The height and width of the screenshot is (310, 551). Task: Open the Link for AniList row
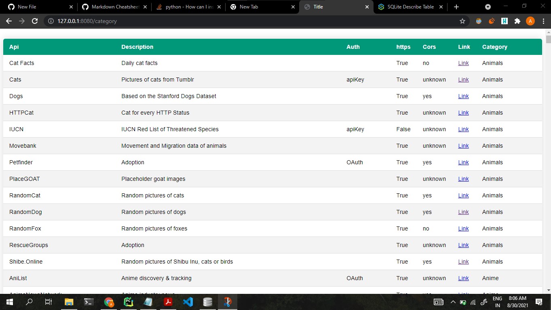pyautogui.click(x=463, y=278)
